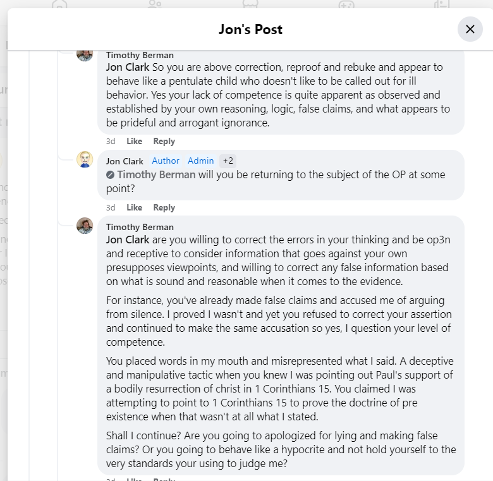Open Timothy Berman's name above the 'op3n' comment
493x481 pixels.
pos(140,227)
